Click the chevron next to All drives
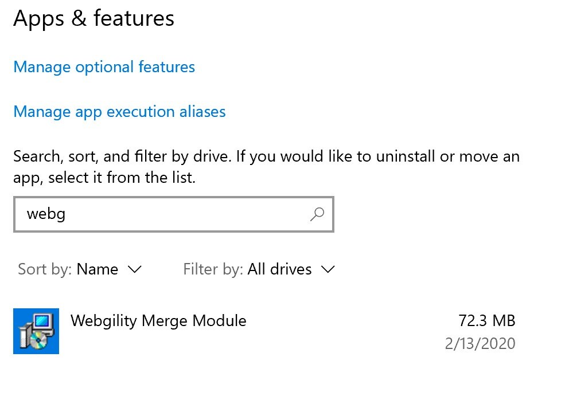This screenshot has width=573, height=404. pos(328,270)
